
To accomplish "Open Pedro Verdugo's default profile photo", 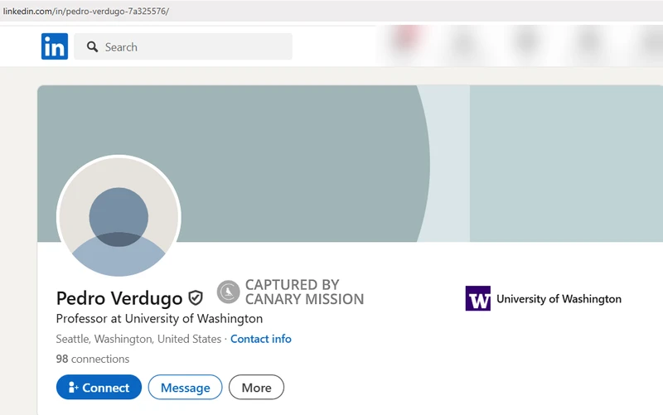I will pos(119,216).
